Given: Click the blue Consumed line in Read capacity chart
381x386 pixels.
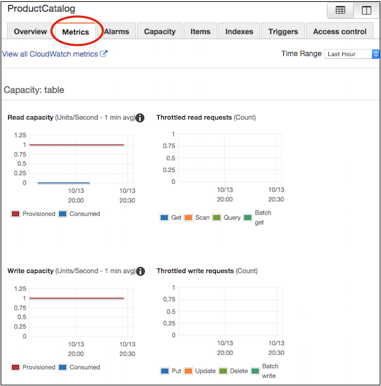Looking at the screenshot, I should click(63, 183).
